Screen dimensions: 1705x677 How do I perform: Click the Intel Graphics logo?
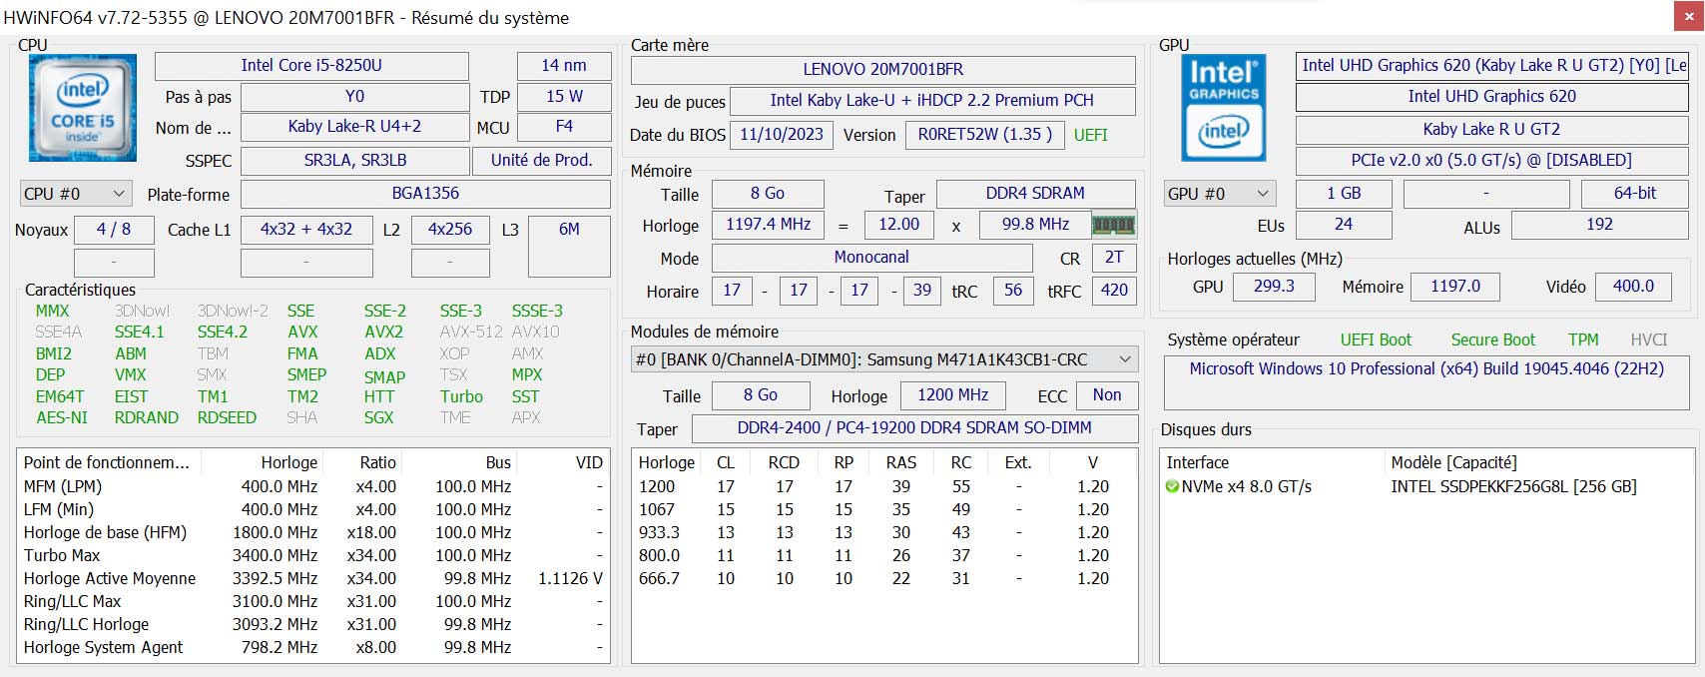(1223, 108)
